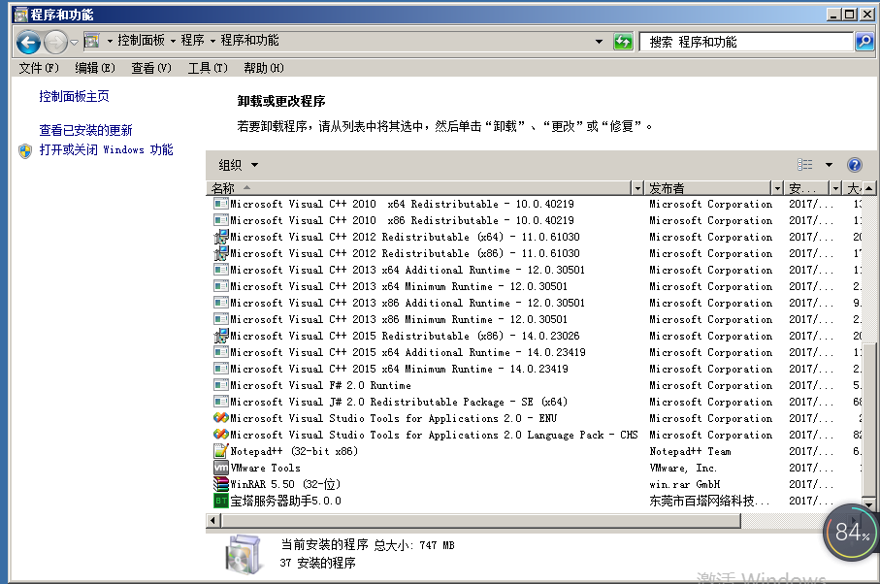Click icon of Visual C++ 2013 x64 Additional Runtime
The height and width of the screenshot is (584, 880).
[x=221, y=270]
